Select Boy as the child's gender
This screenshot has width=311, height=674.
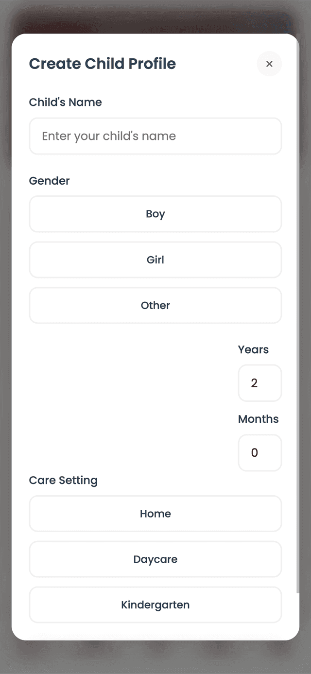155,214
